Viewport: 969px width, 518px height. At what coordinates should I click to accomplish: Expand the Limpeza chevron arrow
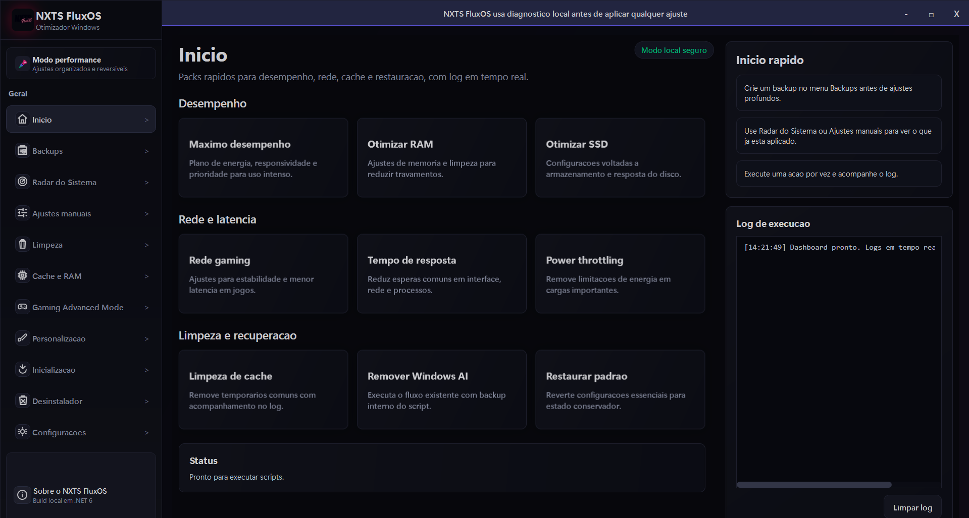pos(146,245)
